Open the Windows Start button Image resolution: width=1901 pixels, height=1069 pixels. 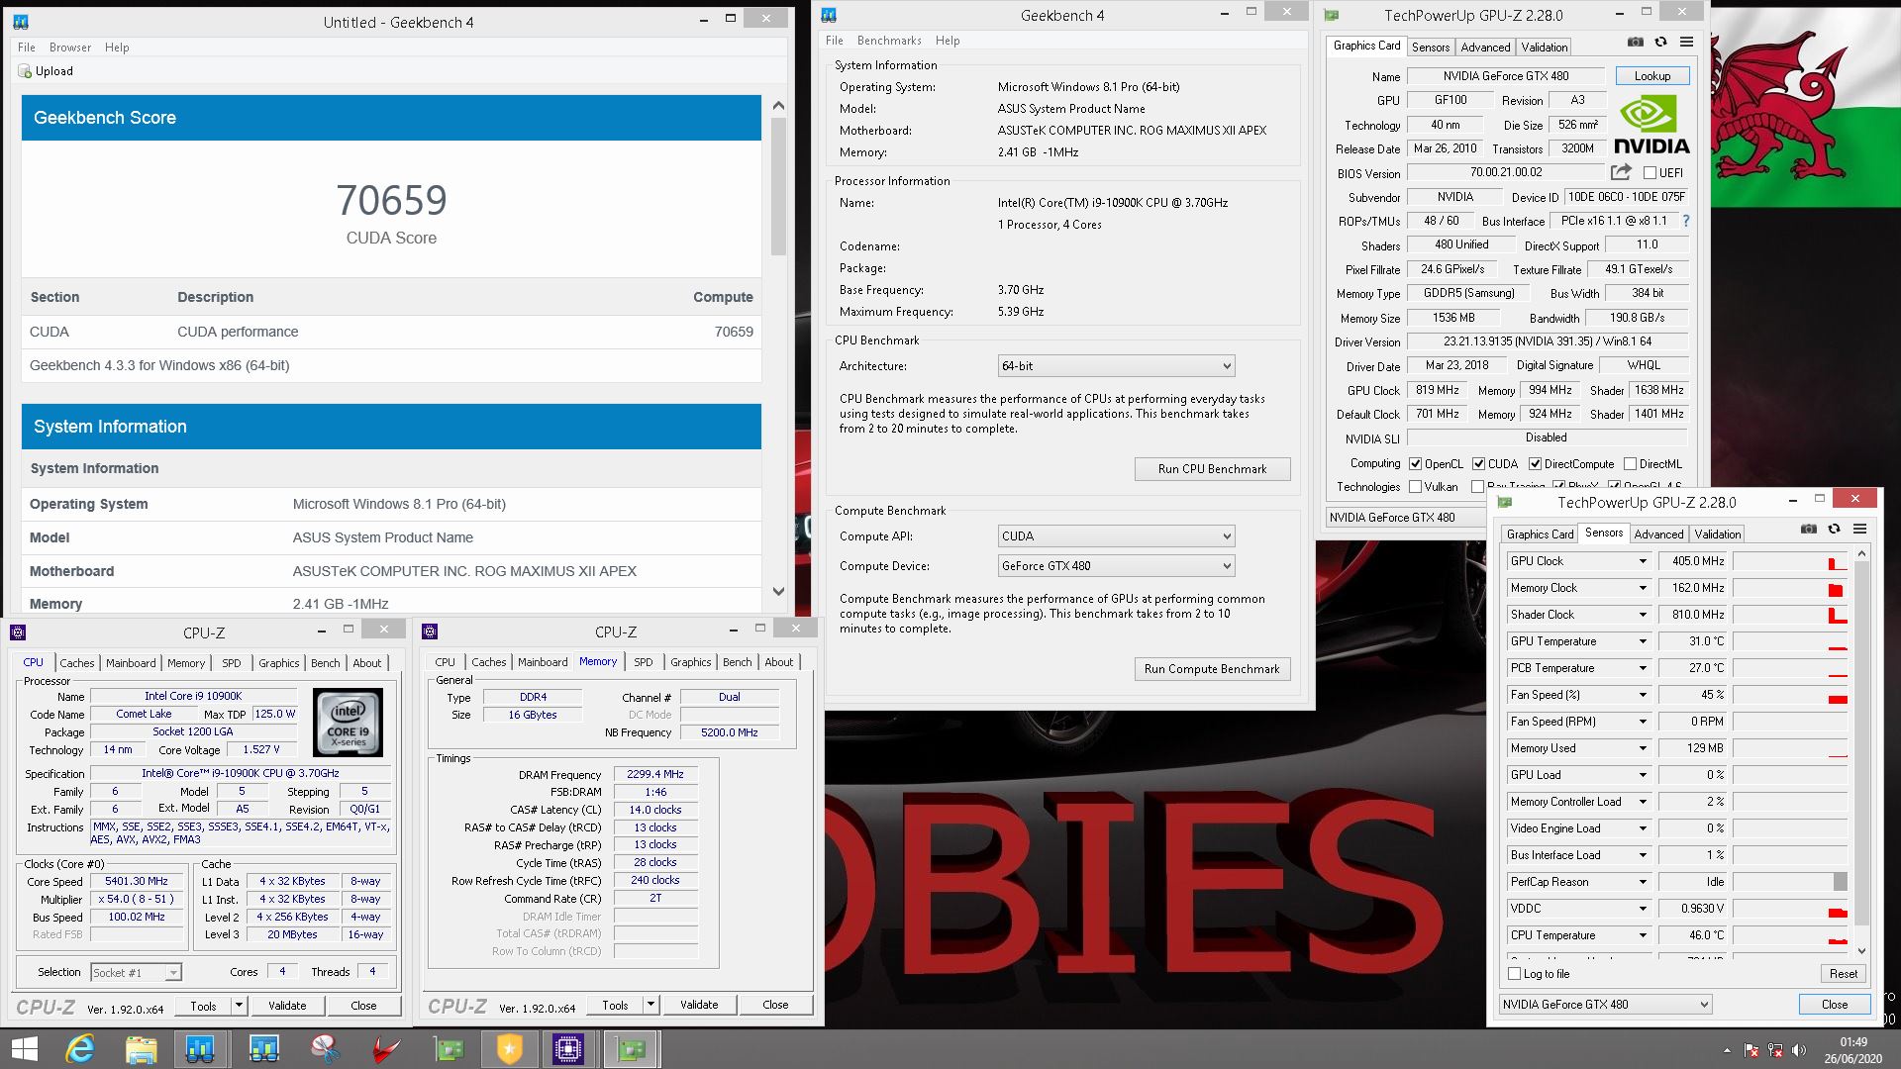pos(24,1049)
